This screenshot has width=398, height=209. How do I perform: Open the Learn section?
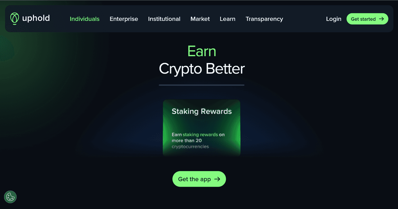click(x=228, y=19)
